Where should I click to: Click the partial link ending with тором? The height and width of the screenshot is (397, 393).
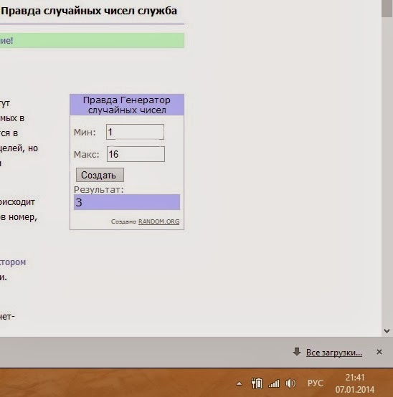tap(13, 262)
